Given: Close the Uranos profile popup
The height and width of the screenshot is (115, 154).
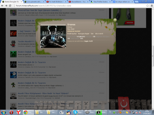Looking at the screenshot, I should point(115,20).
